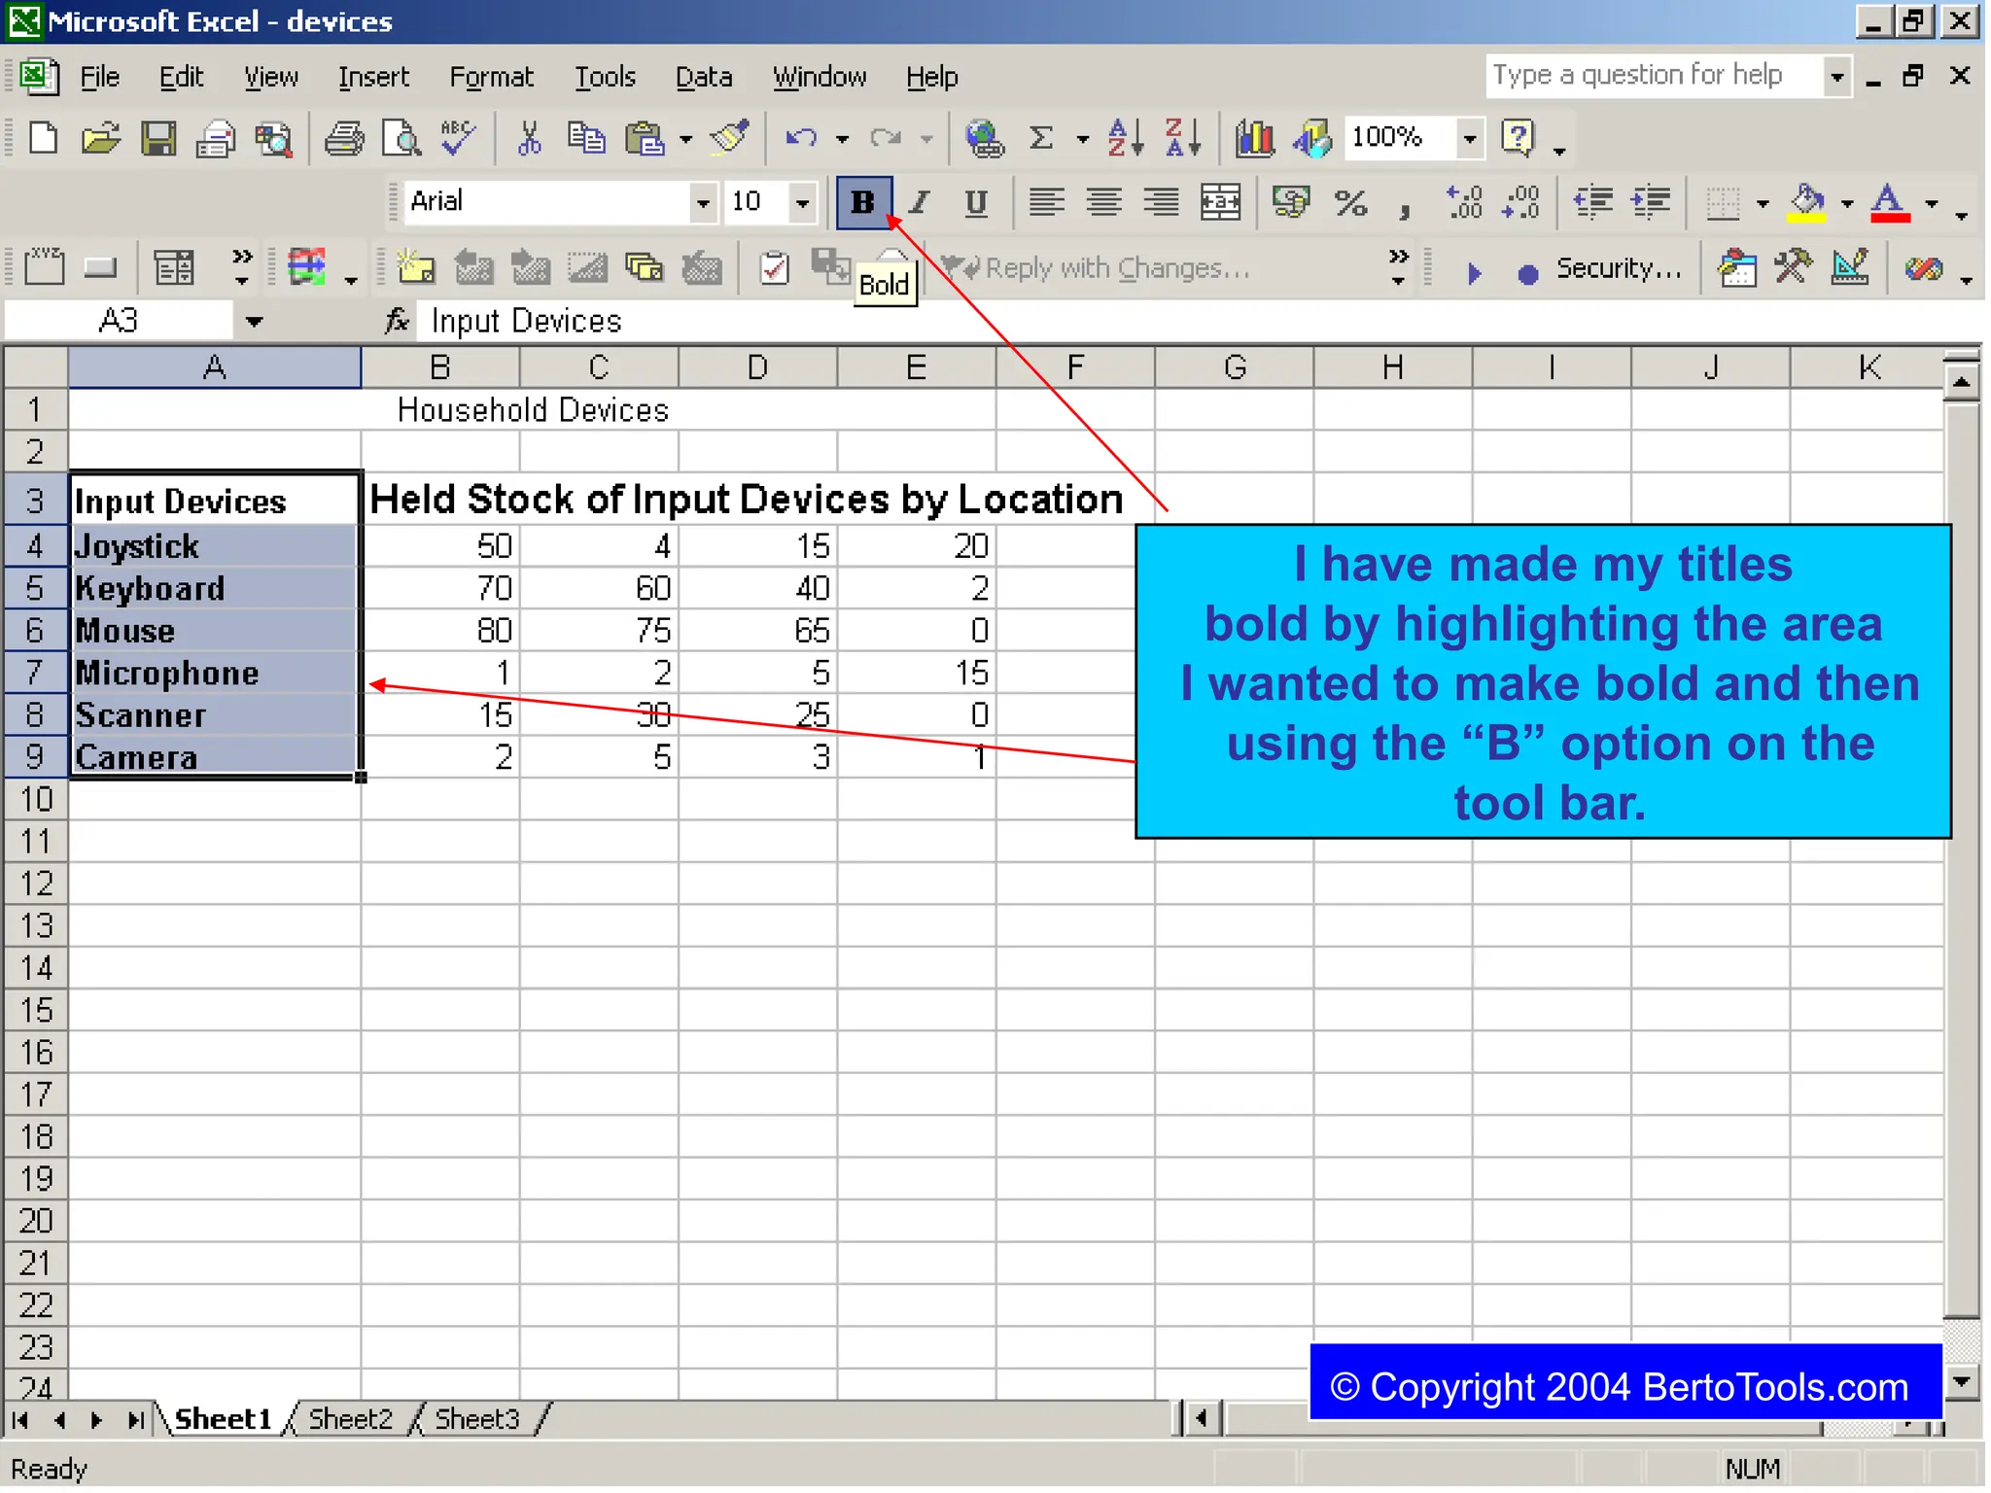Click the Merge and Center icon
The width and height of the screenshot is (1991, 1493).
(x=1220, y=202)
